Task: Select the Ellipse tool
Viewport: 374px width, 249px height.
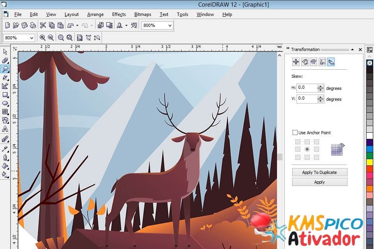Action: click(x=5, y=103)
